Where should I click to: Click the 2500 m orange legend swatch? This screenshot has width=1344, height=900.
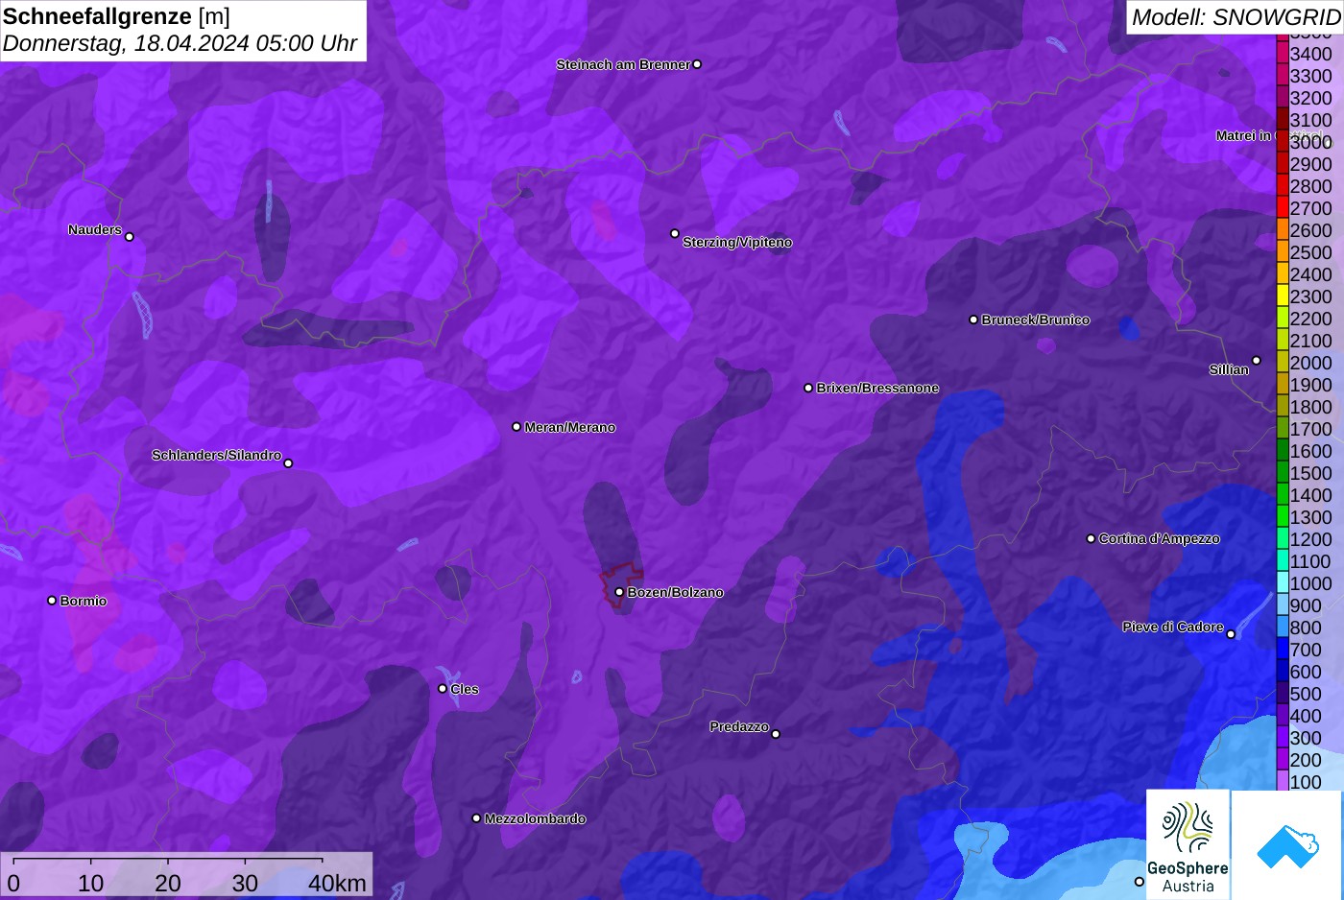click(x=1282, y=251)
